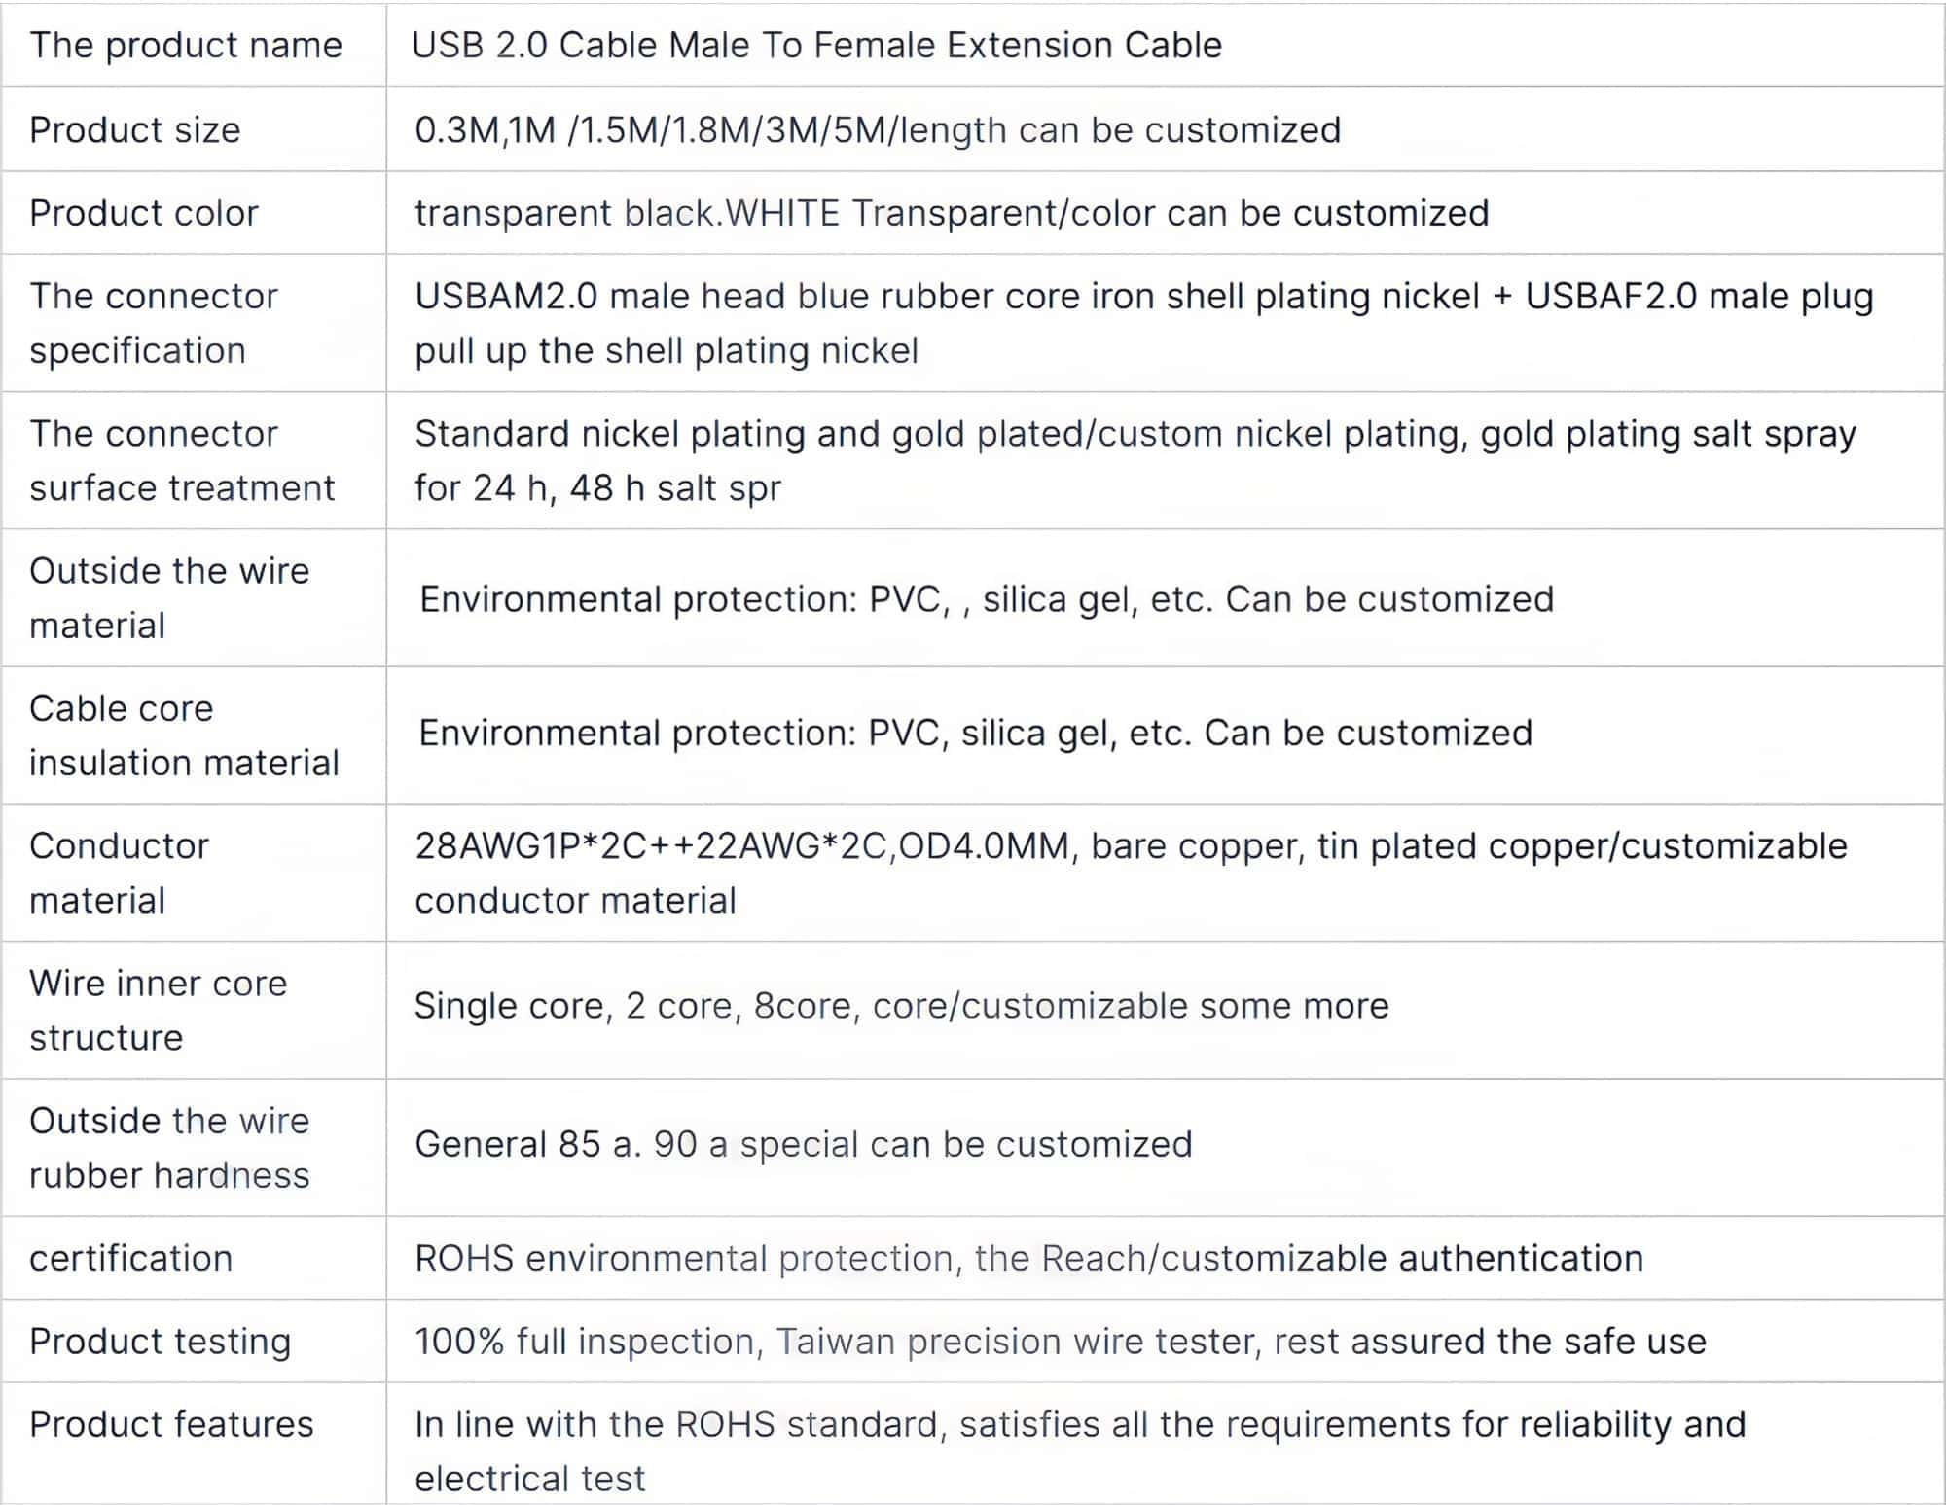Click "The connector specification" label

point(154,323)
